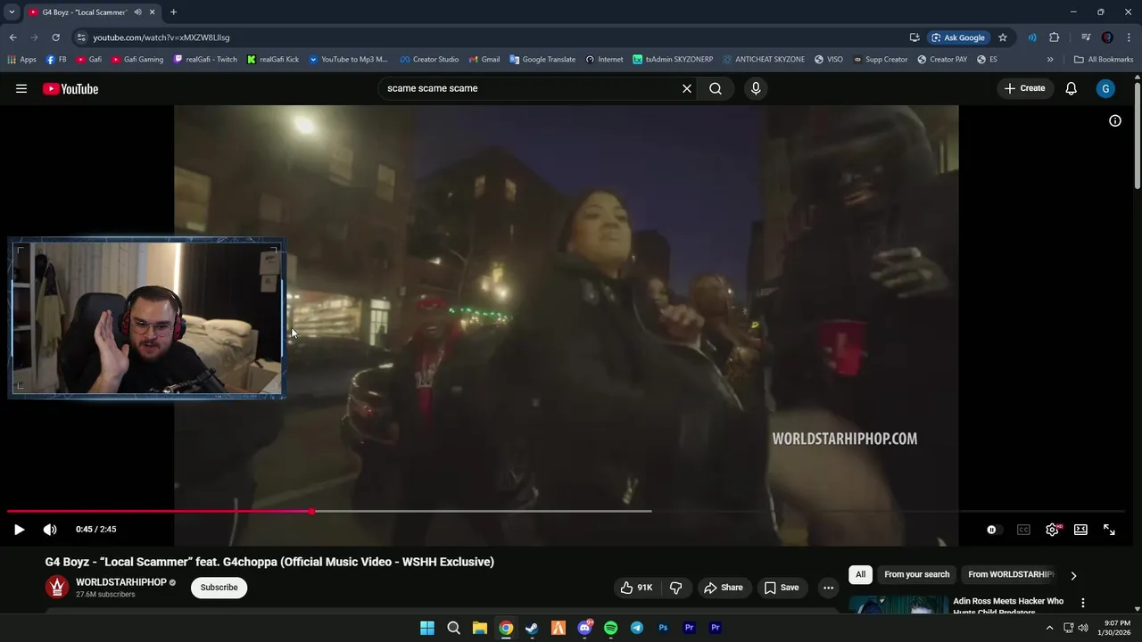Open WORLDSTARHIPHOP channel avatar
Image resolution: width=1142 pixels, height=642 pixels.
pyautogui.click(x=57, y=587)
